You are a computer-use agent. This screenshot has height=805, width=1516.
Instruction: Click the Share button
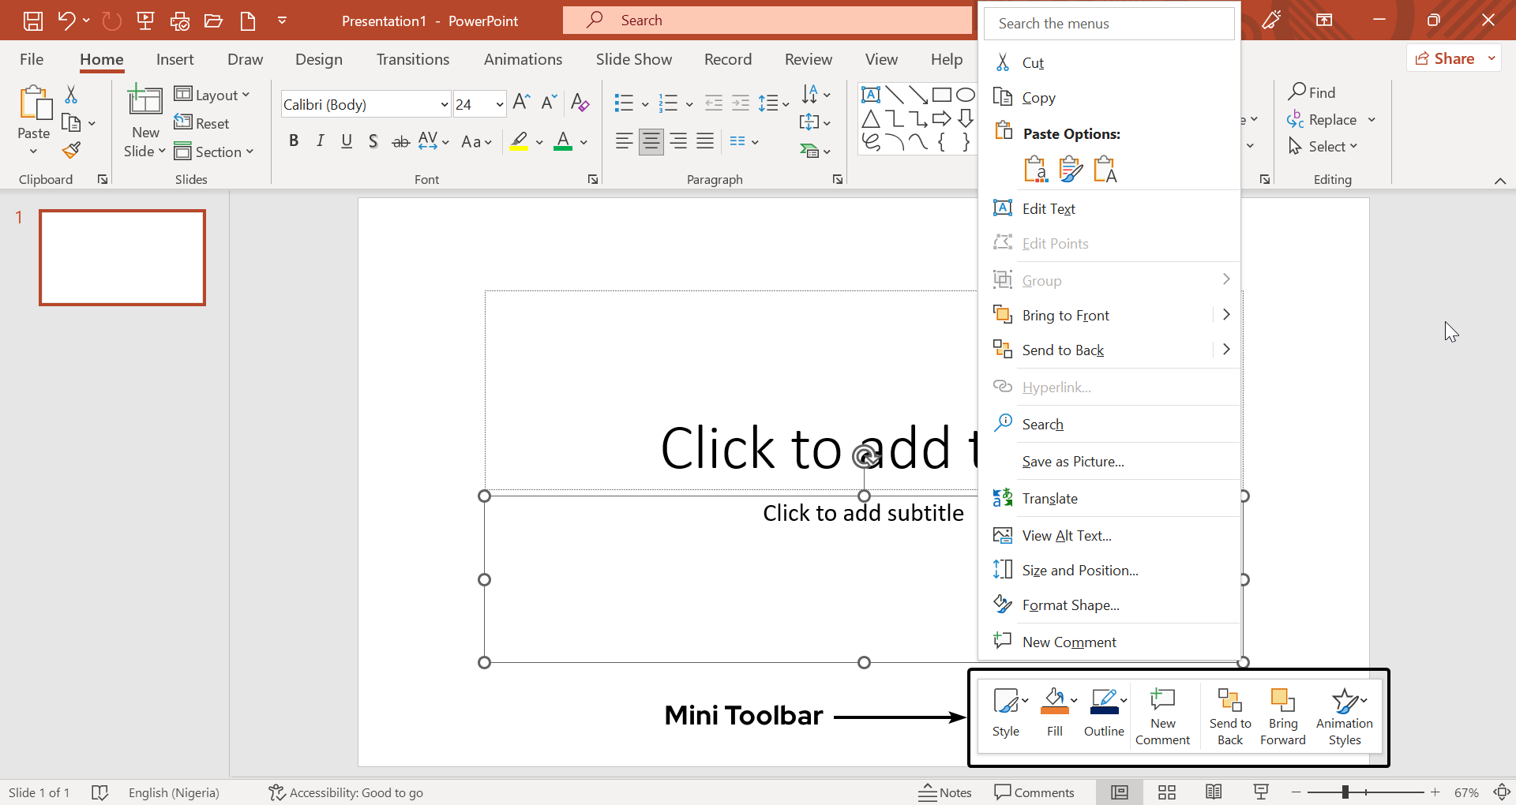tap(1451, 58)
